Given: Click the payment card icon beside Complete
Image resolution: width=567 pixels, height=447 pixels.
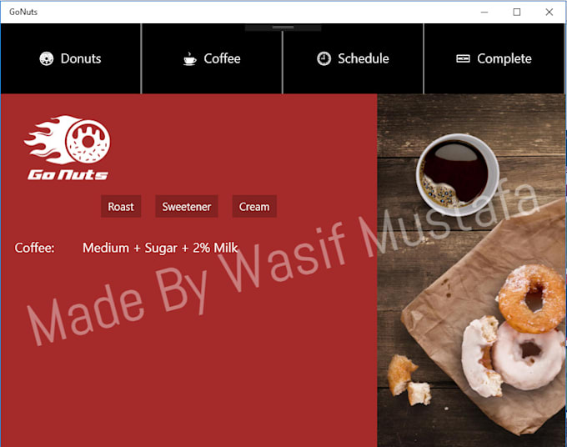Looking at the screenshot, I should point(463,58).
